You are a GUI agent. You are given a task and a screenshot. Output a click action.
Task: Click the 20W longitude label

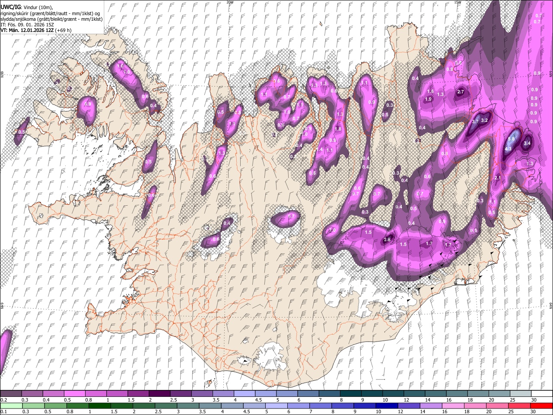click(230, 2)
